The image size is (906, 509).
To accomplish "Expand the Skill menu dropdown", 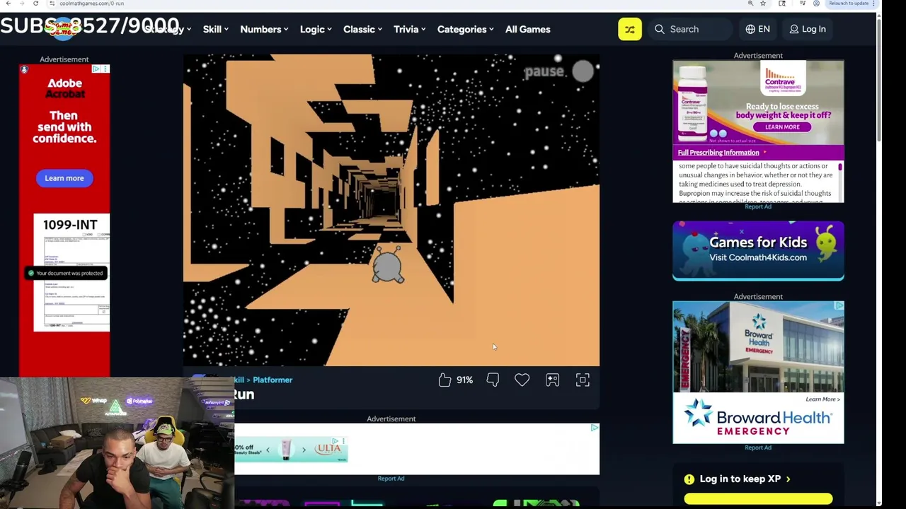I will tap(215, 29).
